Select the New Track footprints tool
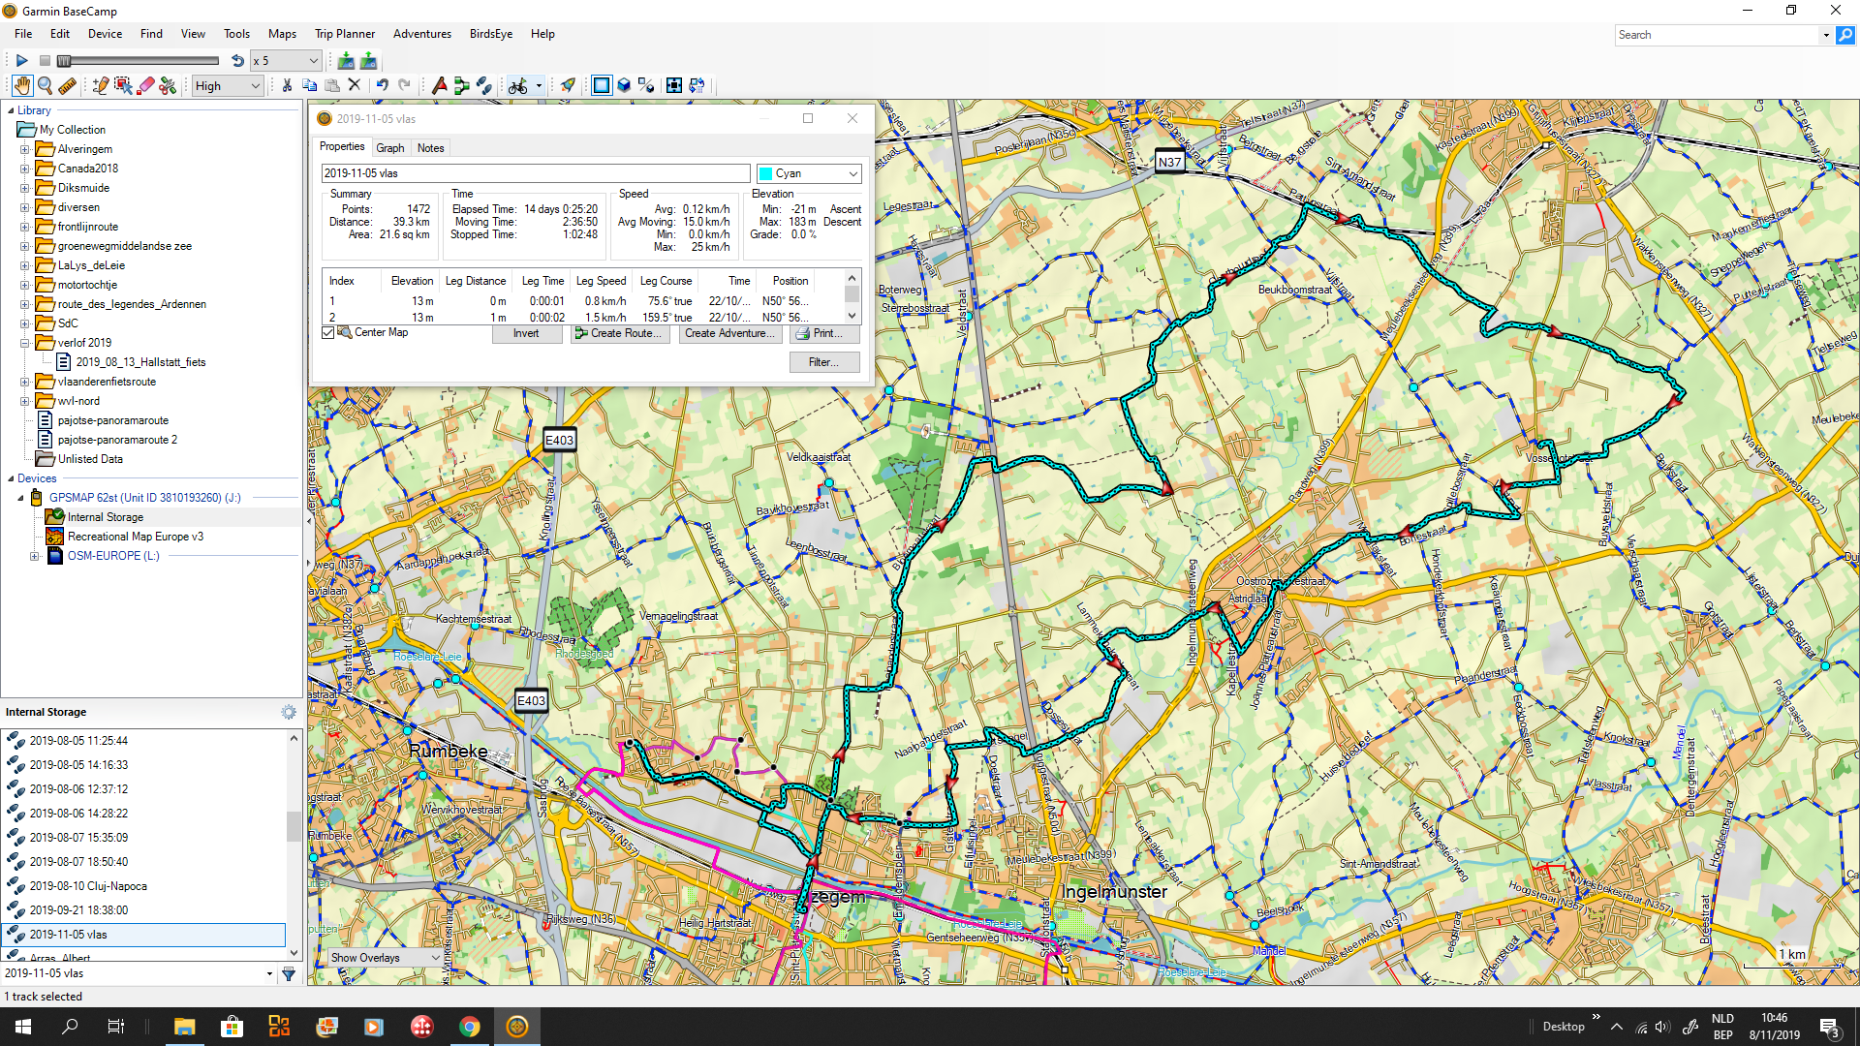 [483, 86]
